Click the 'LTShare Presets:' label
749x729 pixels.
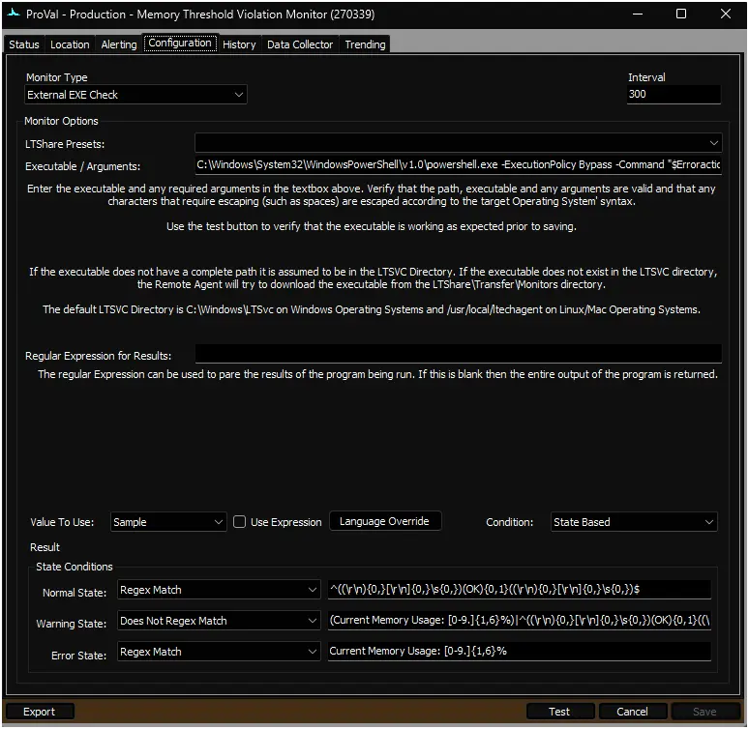pos(65,144)
